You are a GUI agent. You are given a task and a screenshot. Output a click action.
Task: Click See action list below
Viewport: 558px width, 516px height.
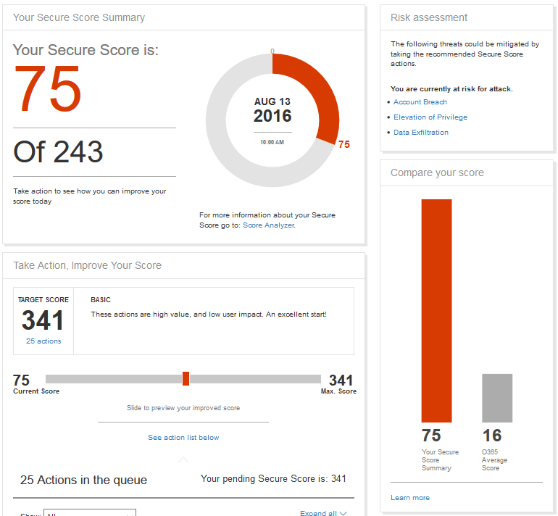click(183, 438)
